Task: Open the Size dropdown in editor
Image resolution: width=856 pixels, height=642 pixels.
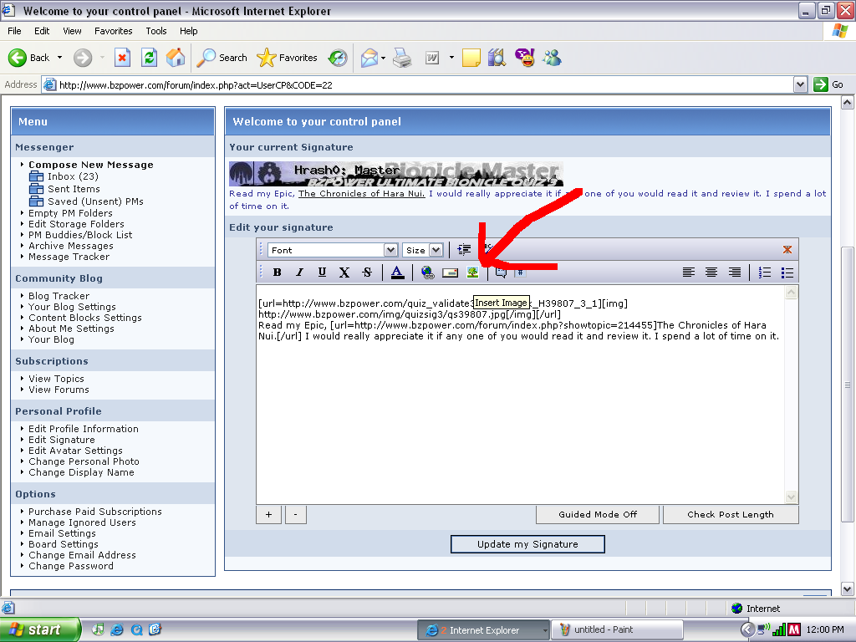Action: [x=422, y=250]
